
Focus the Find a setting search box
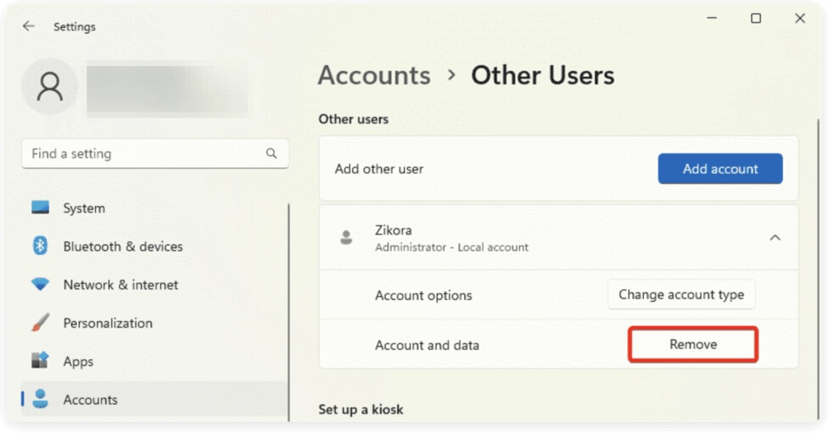point(144,153)
